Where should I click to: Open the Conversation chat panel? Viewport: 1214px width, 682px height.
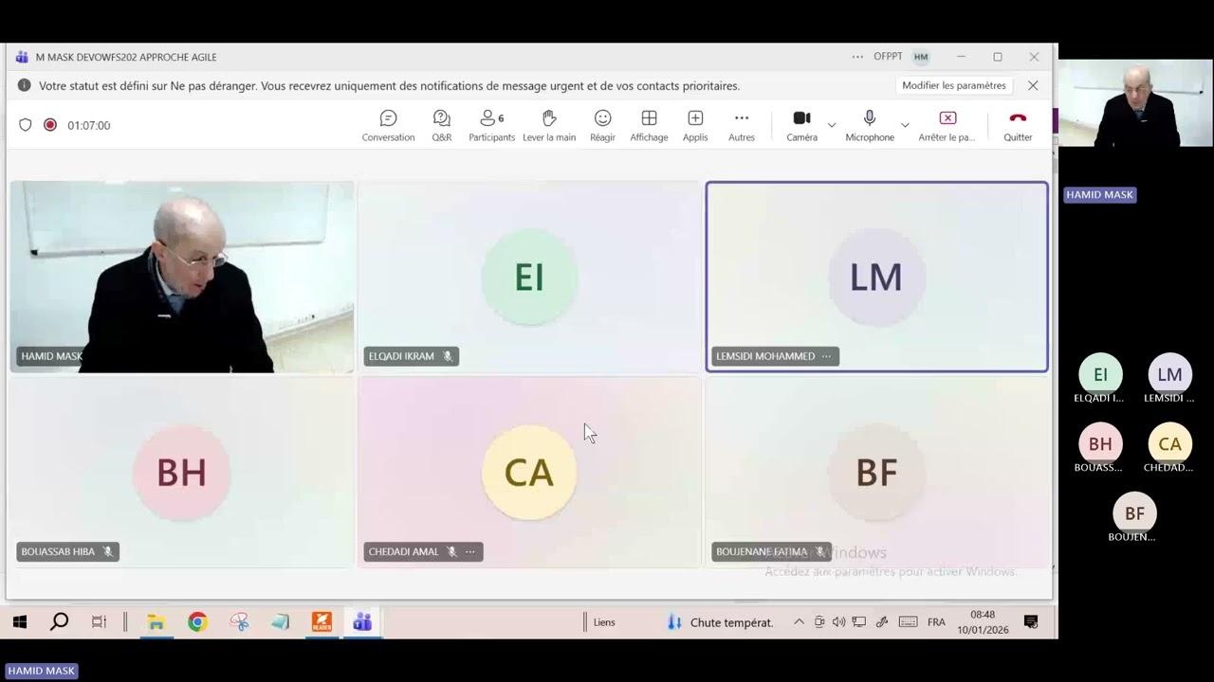(388, 125)
